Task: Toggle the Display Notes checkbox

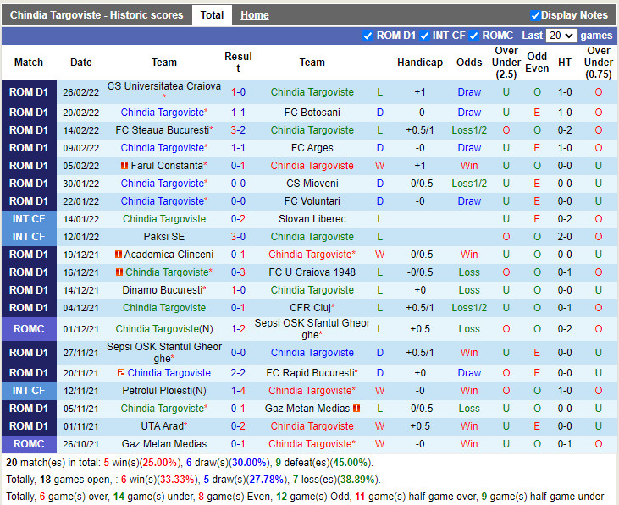Action: pos(535,15)
